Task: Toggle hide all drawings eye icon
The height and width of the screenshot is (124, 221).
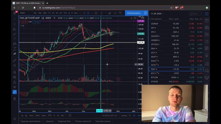Action: click(15, 87)
